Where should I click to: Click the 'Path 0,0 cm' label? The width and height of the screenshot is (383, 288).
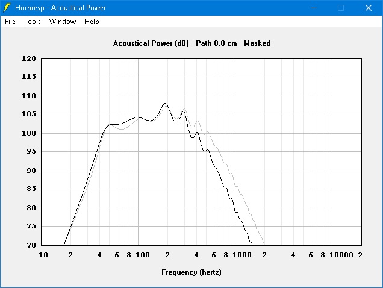216,43
